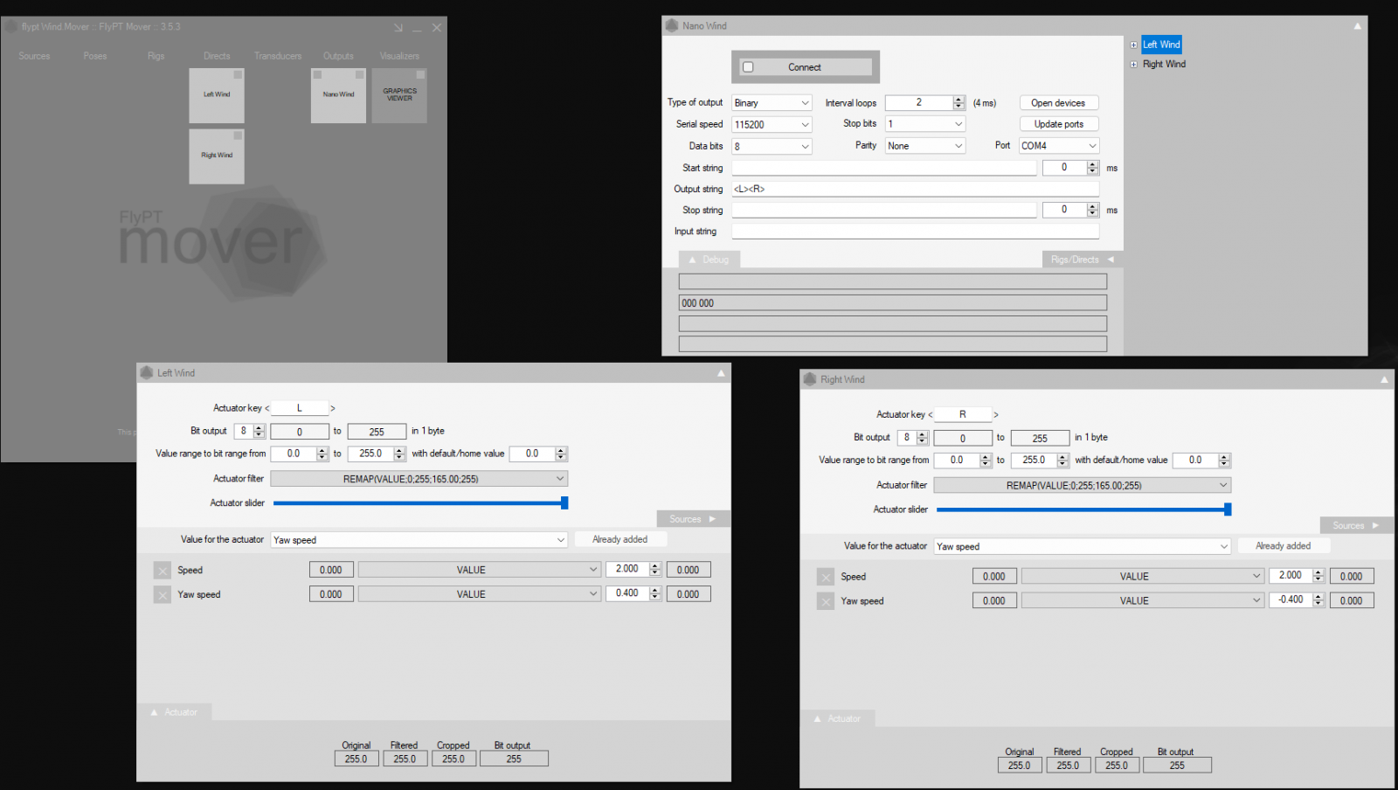Click the Open devices button

1058,103
